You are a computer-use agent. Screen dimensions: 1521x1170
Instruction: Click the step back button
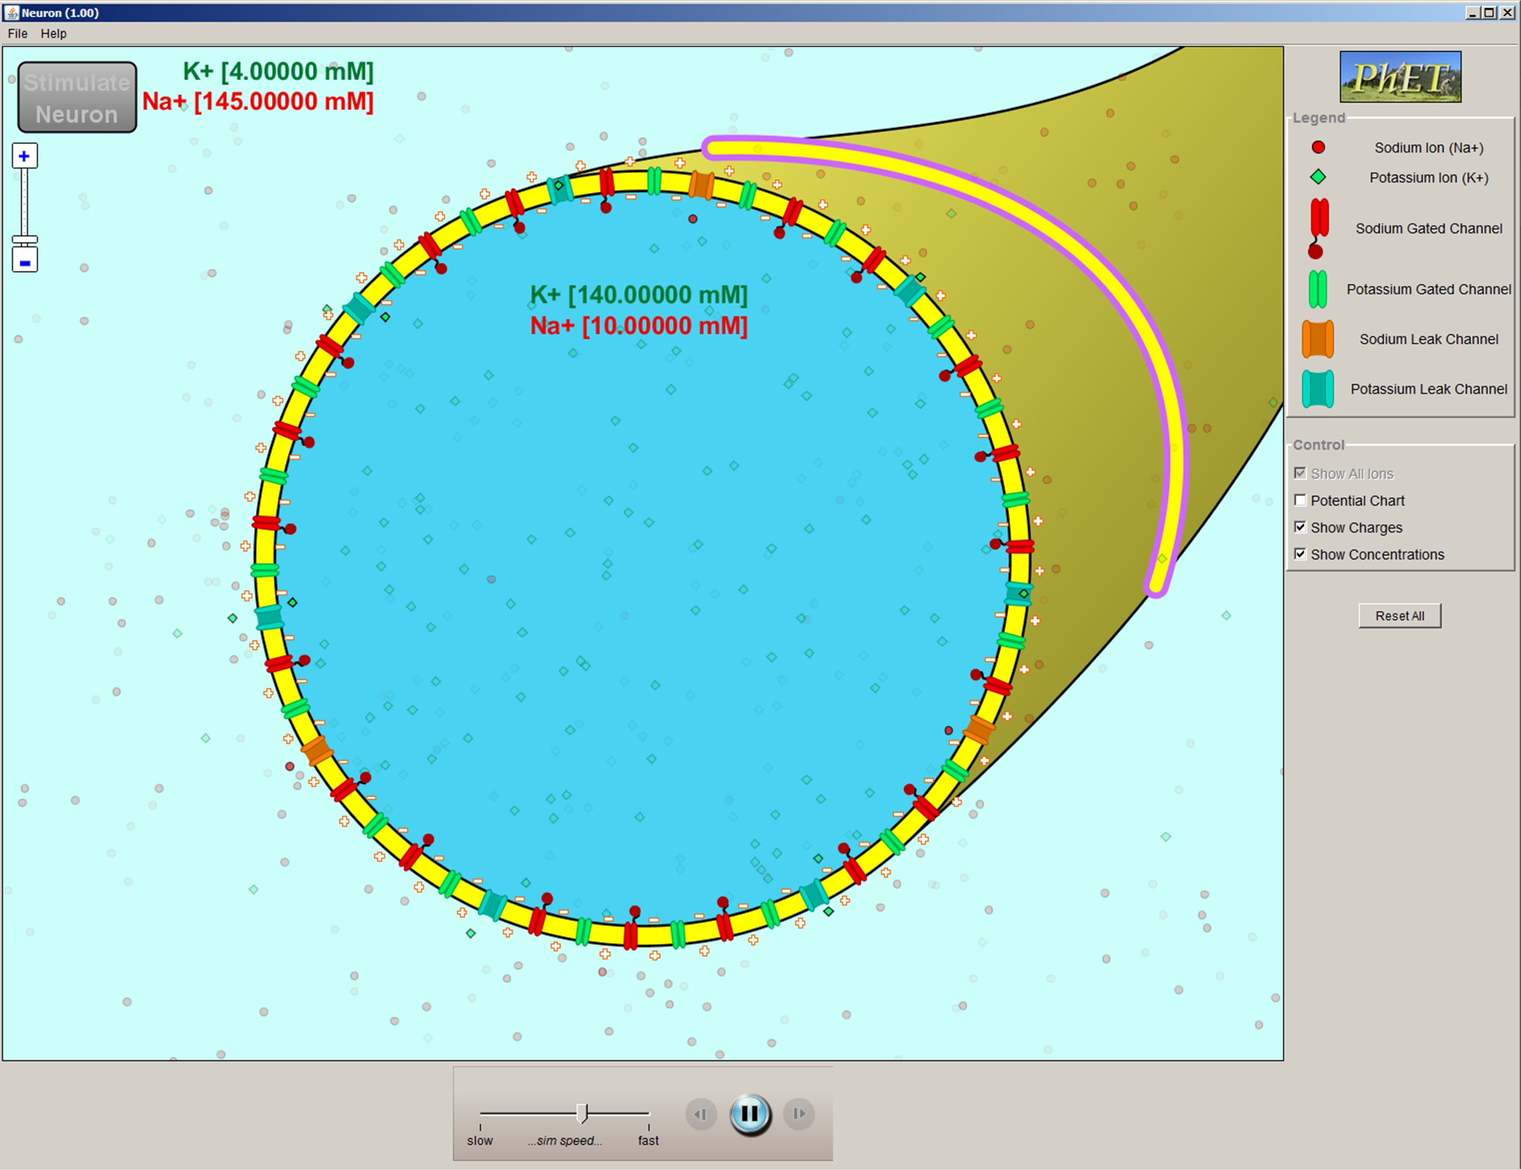click(700, 1114)
